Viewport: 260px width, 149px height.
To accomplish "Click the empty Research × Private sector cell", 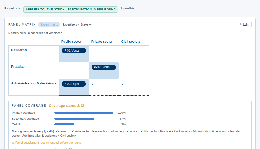I will pyautogui.click(x=104, y=54).
